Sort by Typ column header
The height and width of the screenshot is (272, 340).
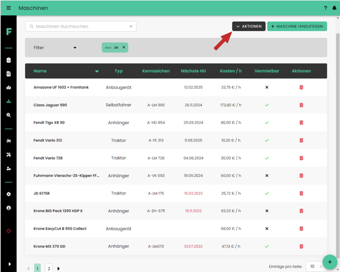coord(119,71)
